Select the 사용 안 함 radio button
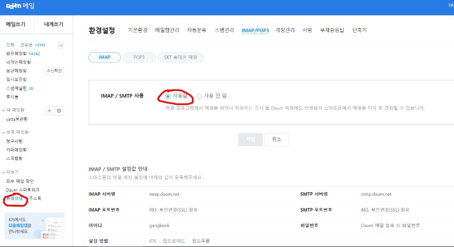This screenshot has height=247, width=454. tap(199, 96)
